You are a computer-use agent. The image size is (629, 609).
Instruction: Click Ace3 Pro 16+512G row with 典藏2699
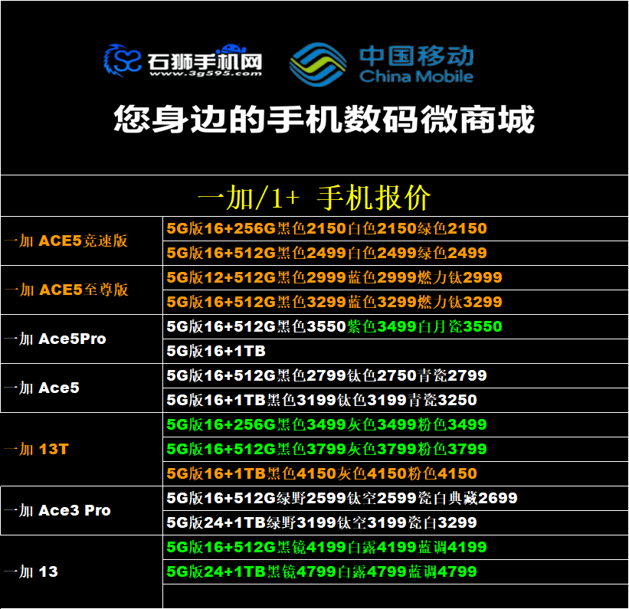pos(395,498)
